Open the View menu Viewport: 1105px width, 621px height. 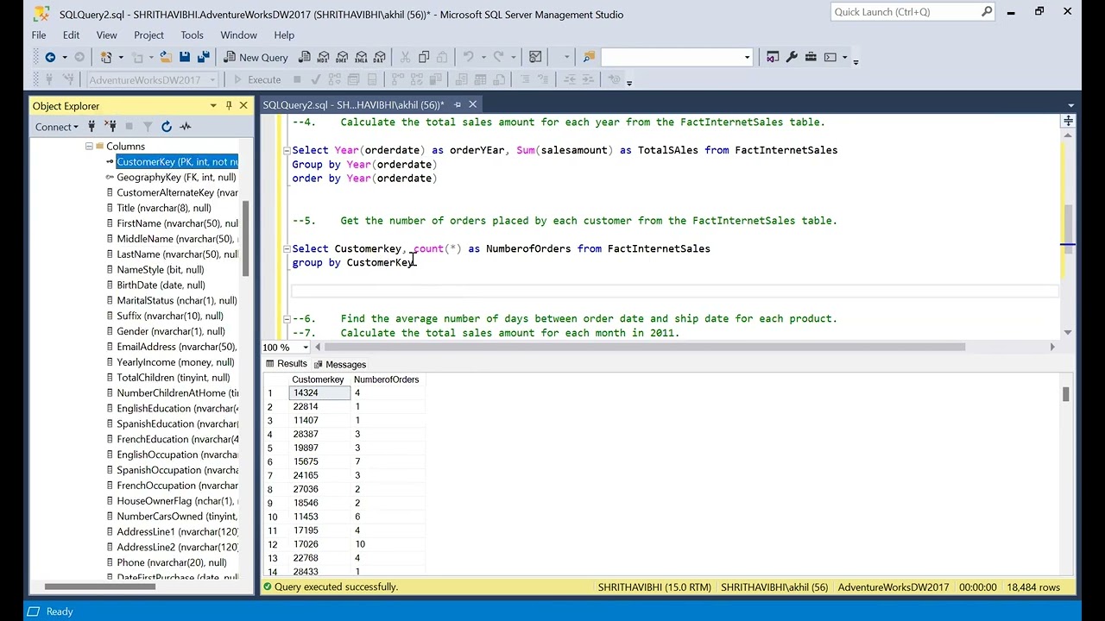tap(107, 35)
